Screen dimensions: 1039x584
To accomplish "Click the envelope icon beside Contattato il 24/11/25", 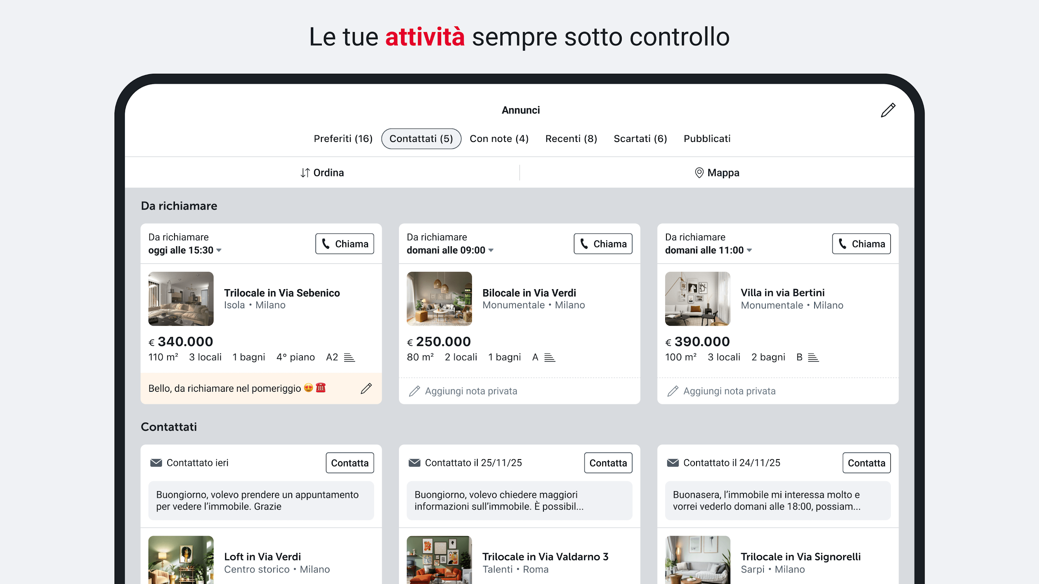I will [x=673, y=463].
